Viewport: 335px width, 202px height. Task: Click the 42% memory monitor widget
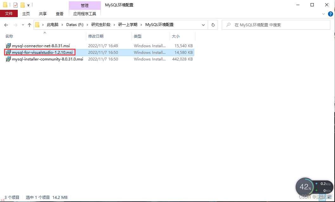click(305, 187)
